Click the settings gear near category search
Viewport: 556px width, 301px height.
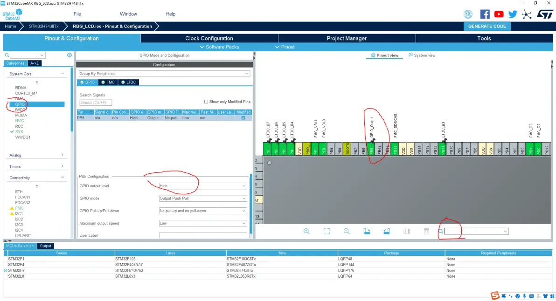(x=69, y=55)
